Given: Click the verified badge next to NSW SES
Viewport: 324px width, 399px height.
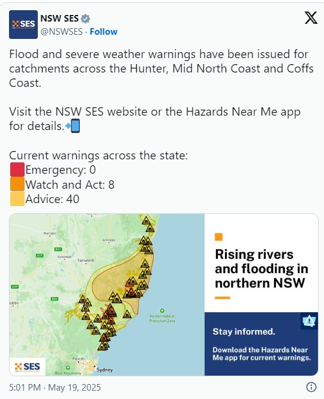Looking at the screenshot, I should click(x=85, y=19).
